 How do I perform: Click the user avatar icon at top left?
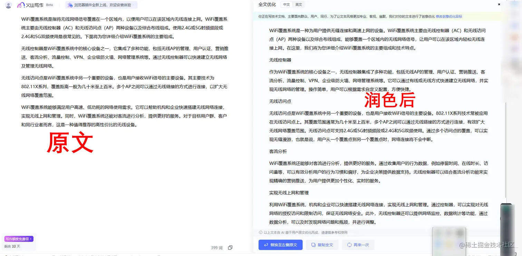click(x=8, y=5)
